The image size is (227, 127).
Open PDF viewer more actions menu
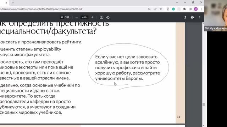tap(199, 17)
